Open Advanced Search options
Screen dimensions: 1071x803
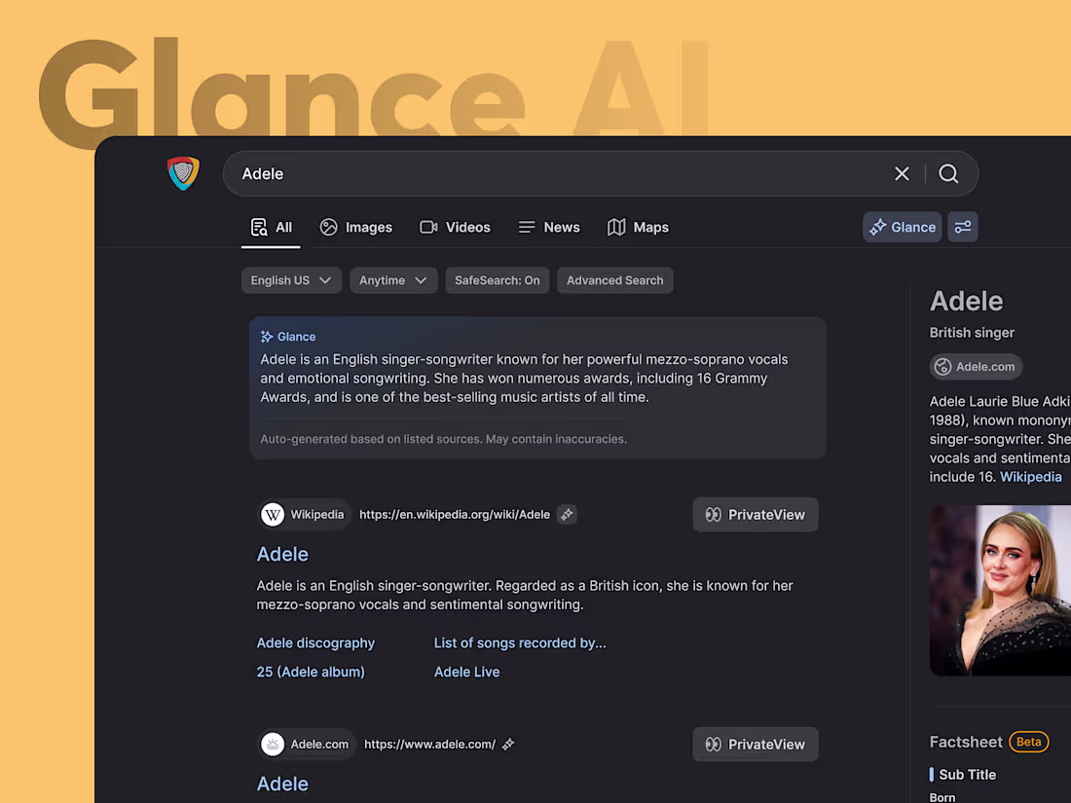(x=614, y=279)
